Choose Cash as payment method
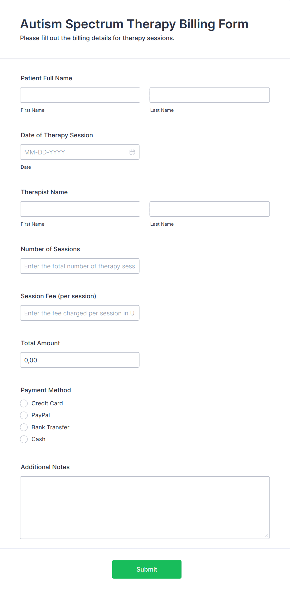This screenshot has width=290, height=594. point(24,439)
